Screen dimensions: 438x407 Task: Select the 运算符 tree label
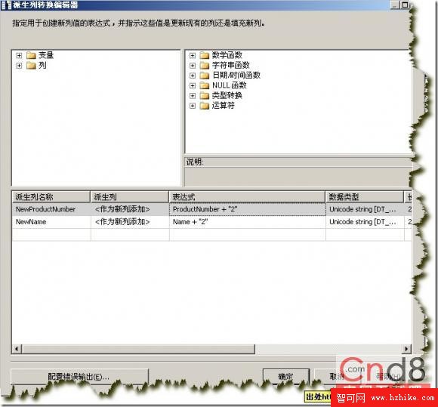tap(223, 106)
